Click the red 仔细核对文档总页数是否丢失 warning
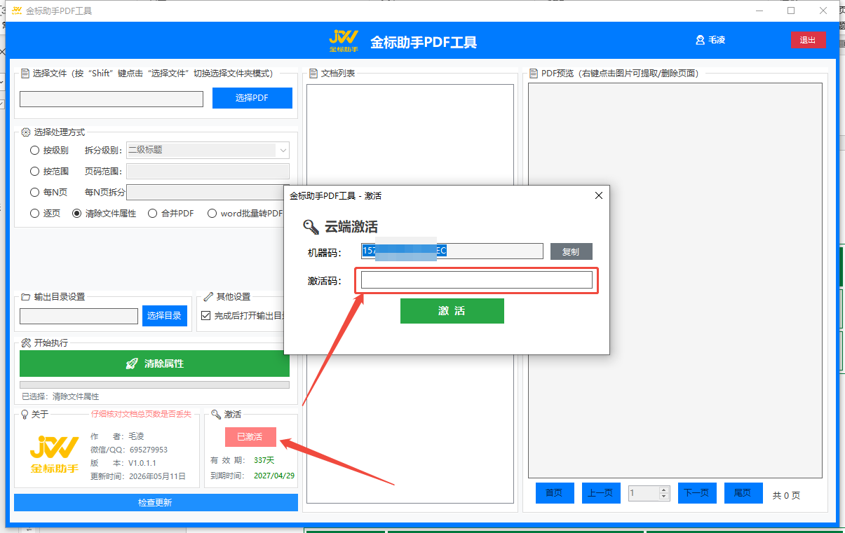The image size is (845, 533). tap(141, 414)
